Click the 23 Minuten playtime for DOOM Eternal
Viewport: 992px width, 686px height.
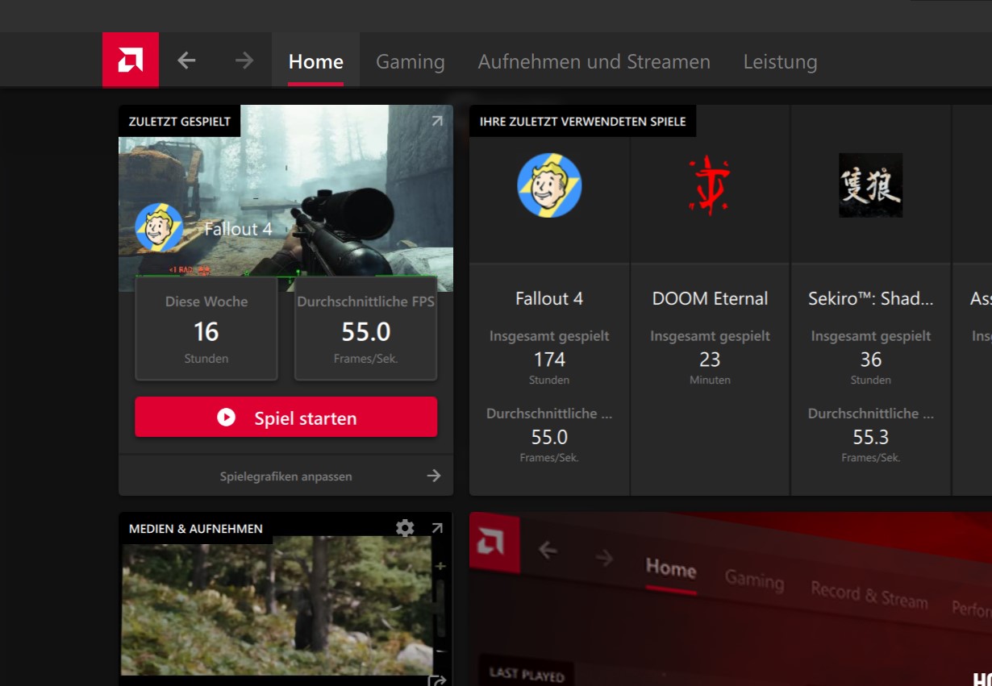tap(710, 365)
